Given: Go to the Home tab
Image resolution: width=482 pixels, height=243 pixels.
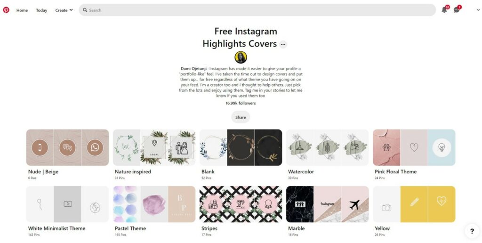Looking at the screenshot, I should [x=22, y=10].
